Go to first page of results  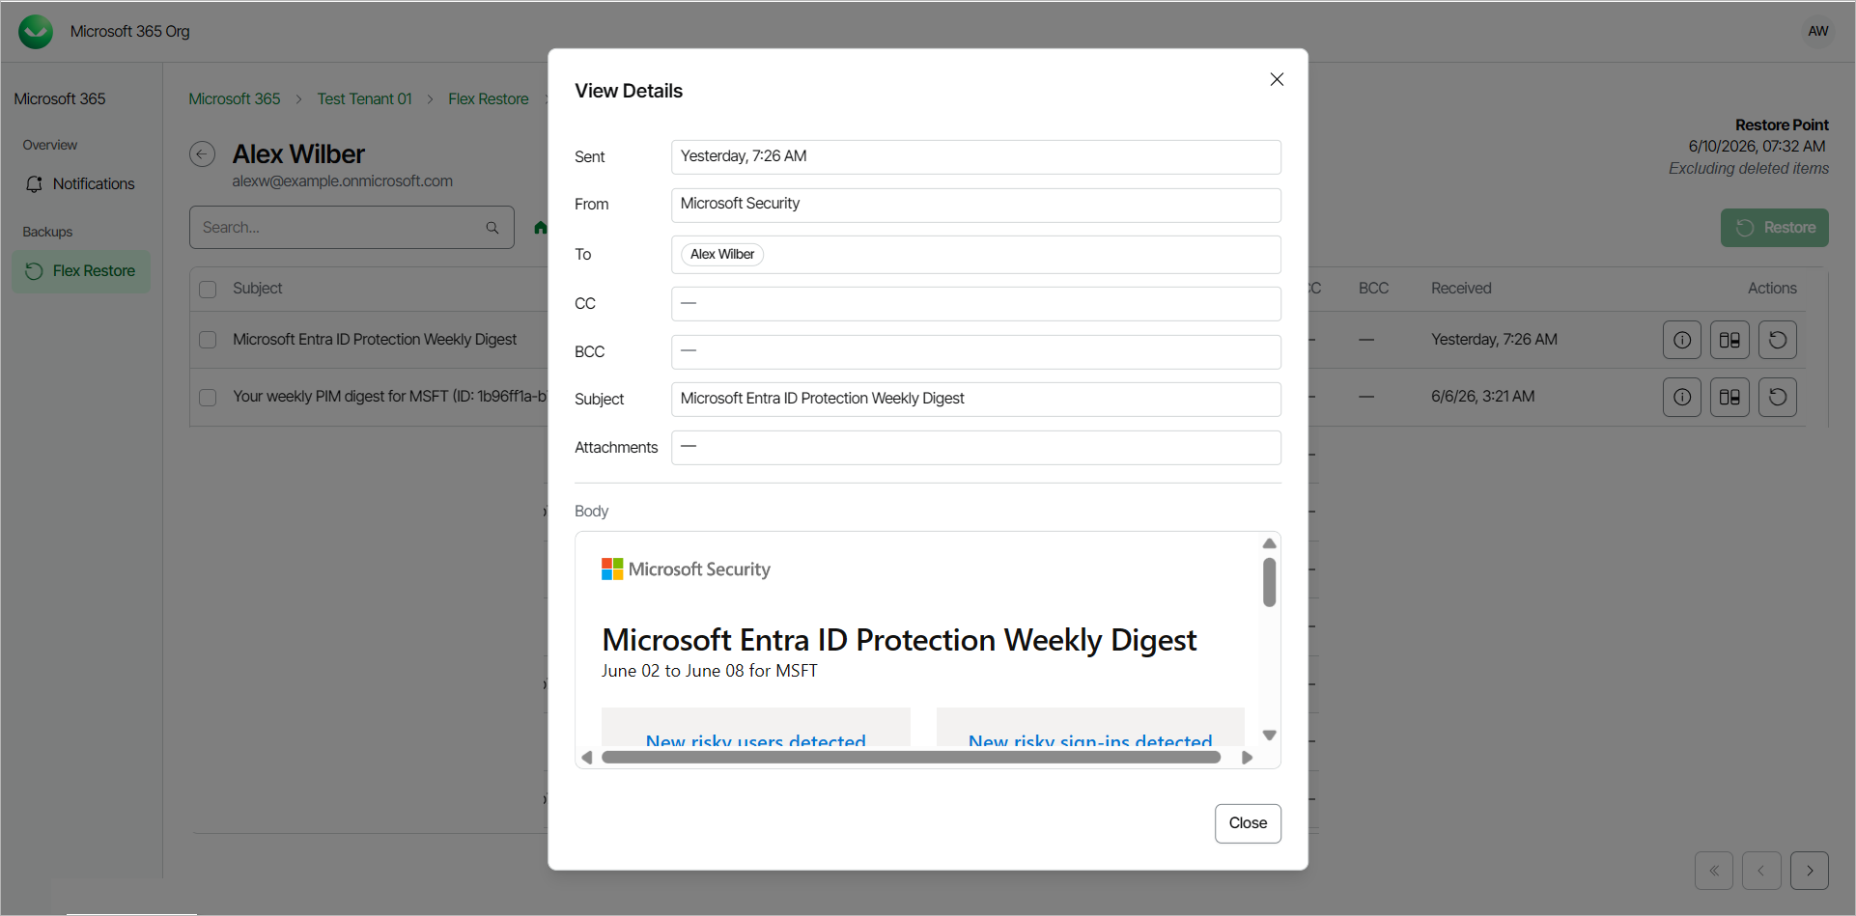pyautogui.click(x=1714, y=871)
